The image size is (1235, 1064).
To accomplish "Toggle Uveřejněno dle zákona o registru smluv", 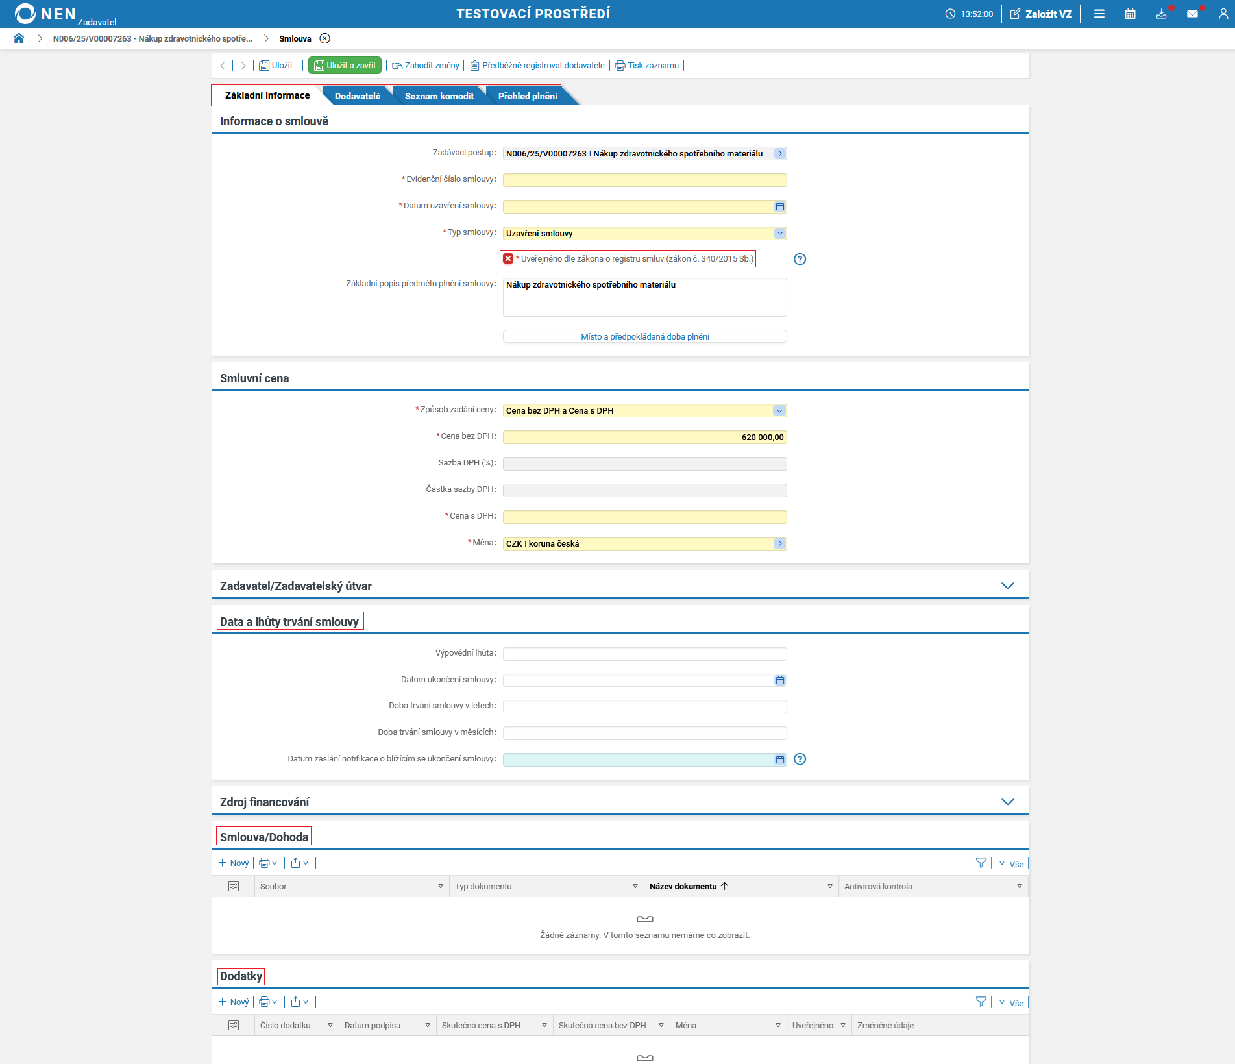I will (508, 258).
